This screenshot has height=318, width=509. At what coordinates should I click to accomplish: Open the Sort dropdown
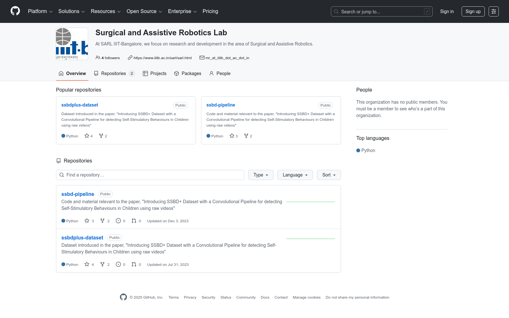pos(329,175)
